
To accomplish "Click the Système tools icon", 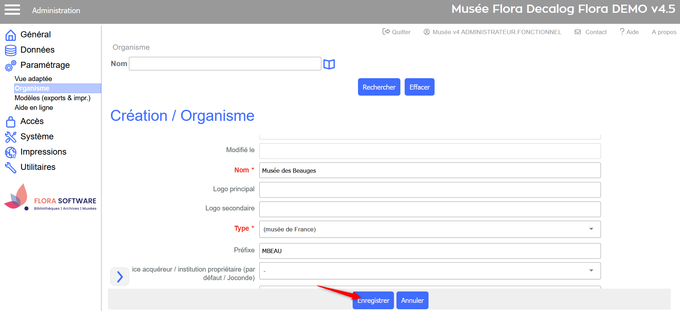I will pyautogui.click(x=11, y=137).
